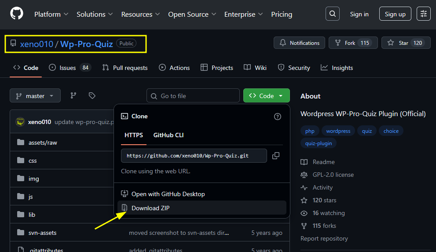Switch to the GitHub CLI tab
436x252 pixels.
(x=168, y=135)
